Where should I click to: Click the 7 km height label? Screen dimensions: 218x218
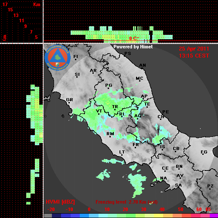click(31, 32)
